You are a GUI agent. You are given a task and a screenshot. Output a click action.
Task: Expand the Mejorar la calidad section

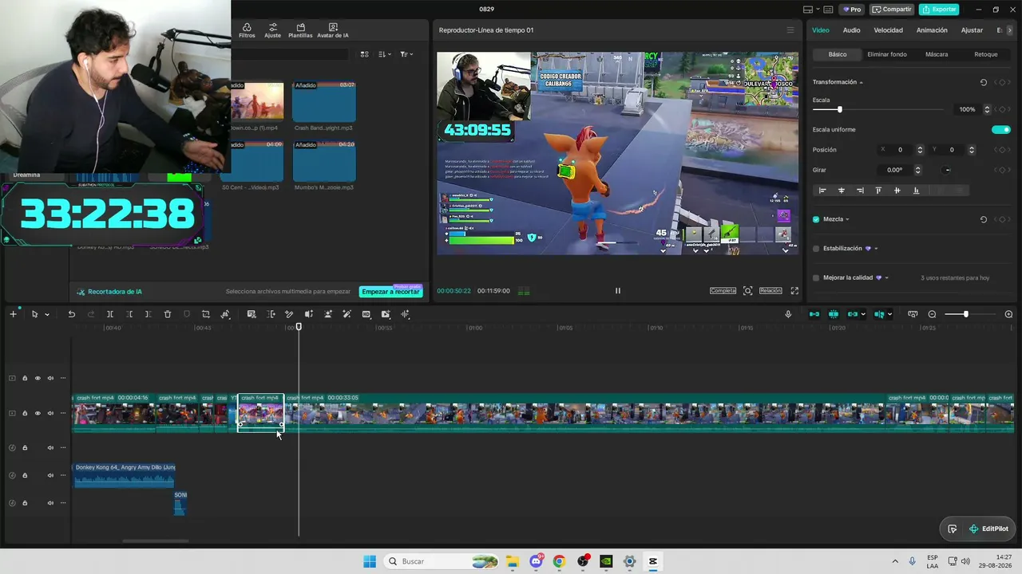(886, 278)
